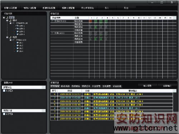Click the green status cell in column 2, first row
Screen dimensions: 179x134
tap(96, 21)
